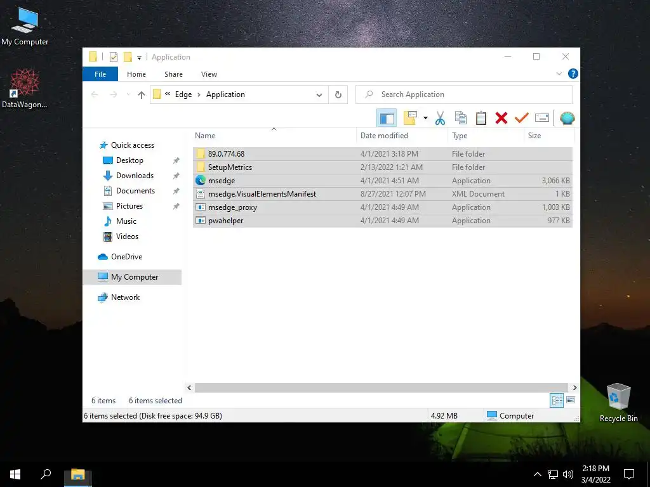Select the Recycle Bin desktop icon
Image resolution: width=650 pixels, height=487 pixels.
click(618, 401)
